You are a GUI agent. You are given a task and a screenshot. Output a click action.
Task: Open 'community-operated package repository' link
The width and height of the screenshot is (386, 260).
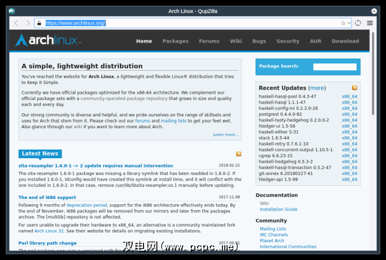tap(124, 98)
